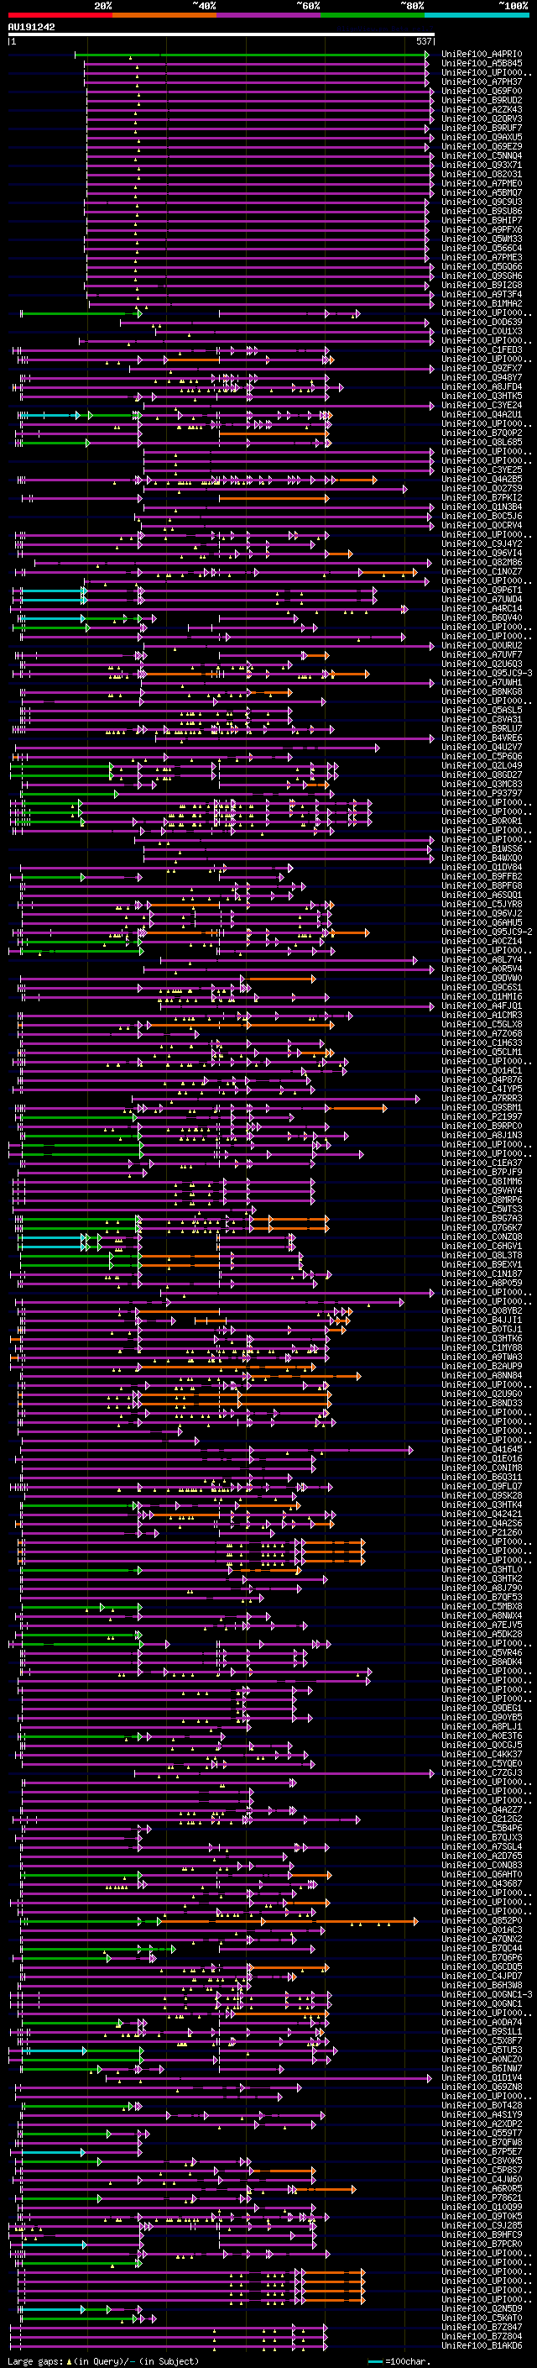Click the label UniRef100_A2ZK43
537x2368 pixels.
(x=482, y=109)
